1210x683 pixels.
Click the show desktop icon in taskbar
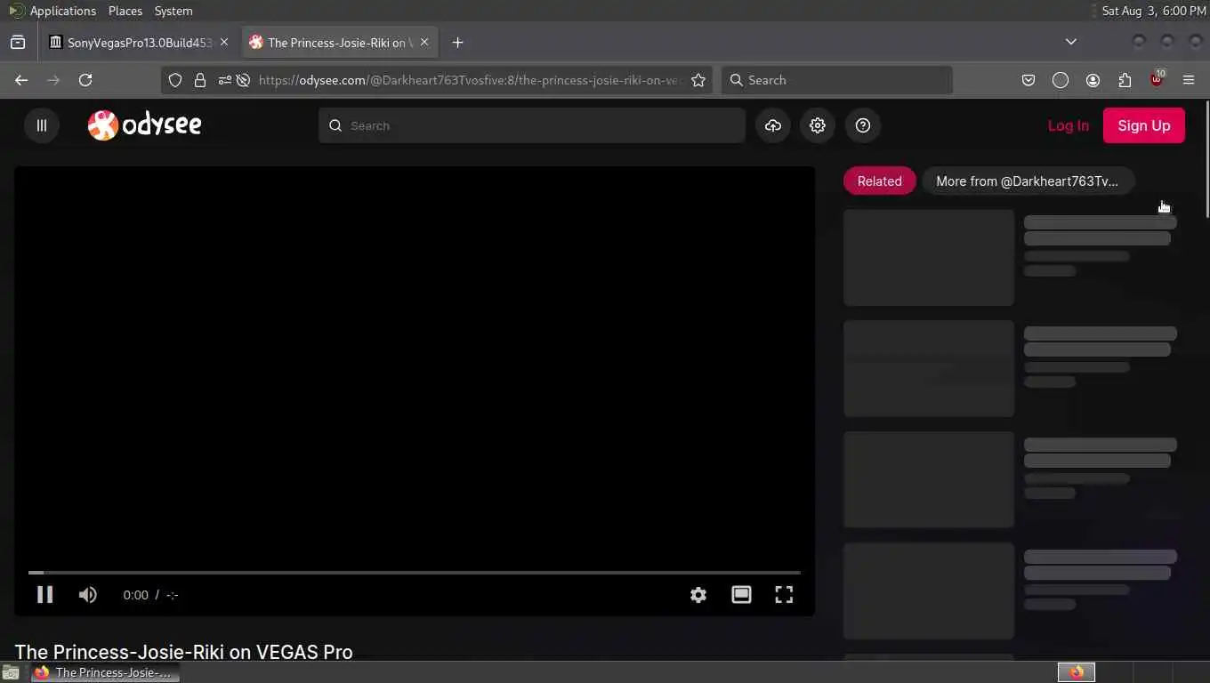[11, 672]
